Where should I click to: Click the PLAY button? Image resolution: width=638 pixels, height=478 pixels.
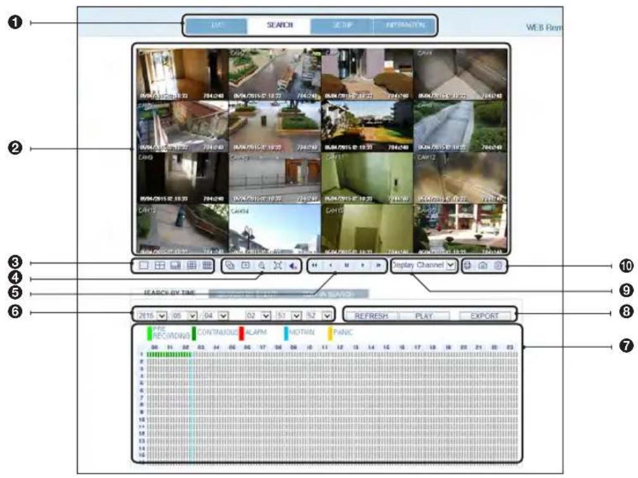pyautogui.click(x=424, y=316)
